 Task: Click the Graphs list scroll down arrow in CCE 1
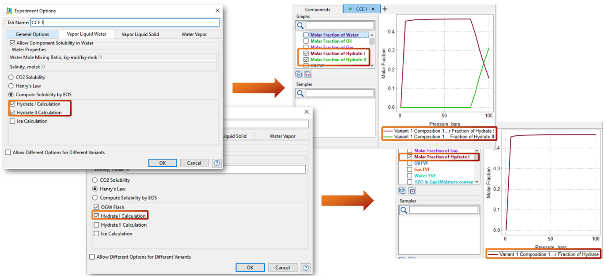click(x=372, y=66)
